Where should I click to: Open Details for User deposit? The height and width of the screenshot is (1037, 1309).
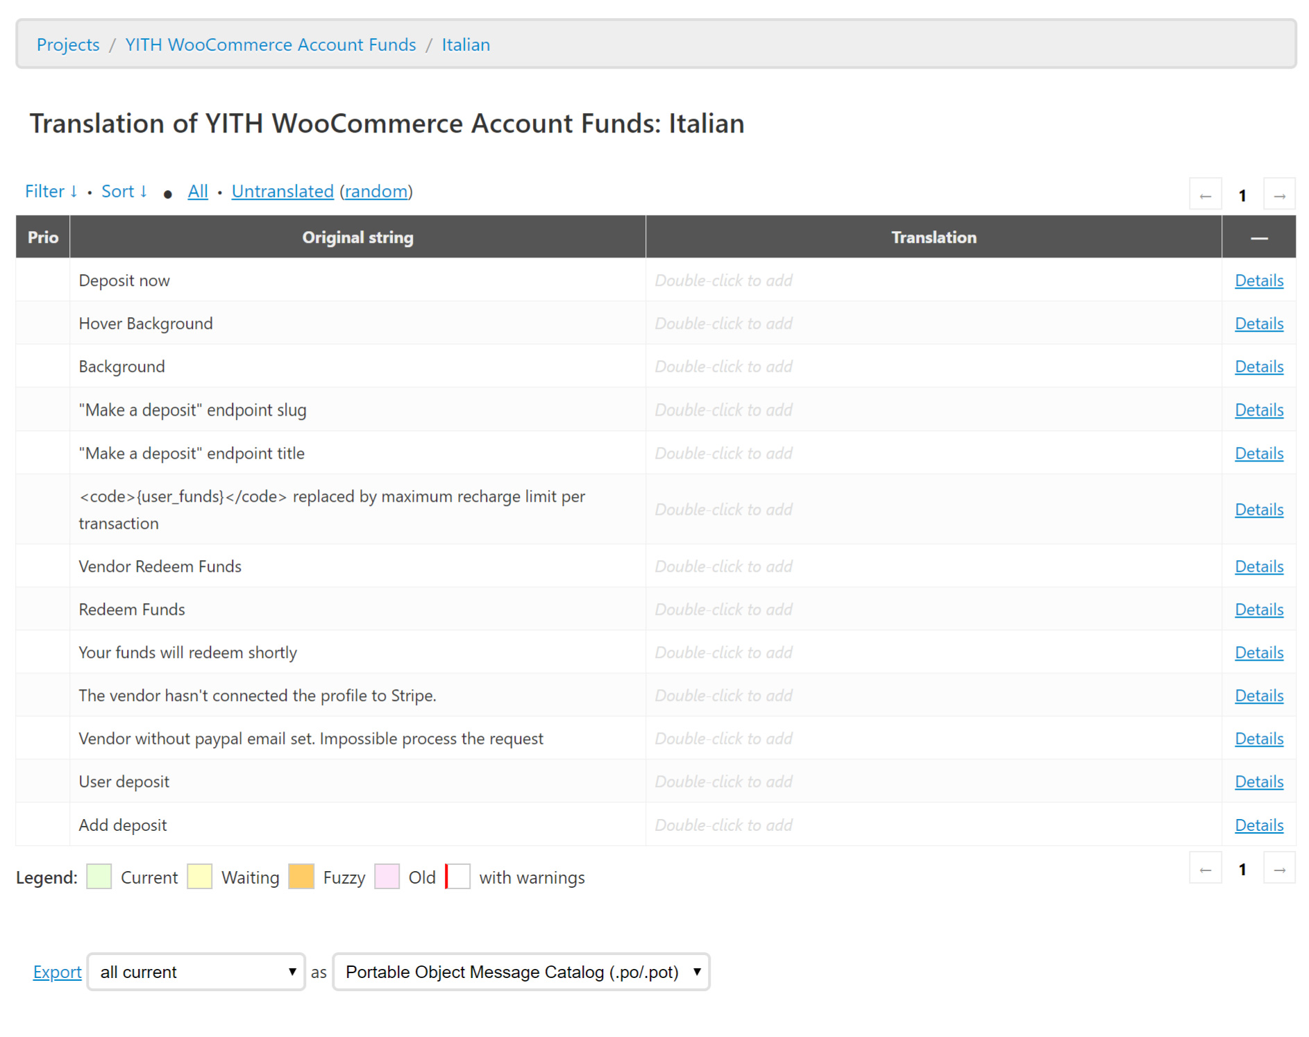1259,782
